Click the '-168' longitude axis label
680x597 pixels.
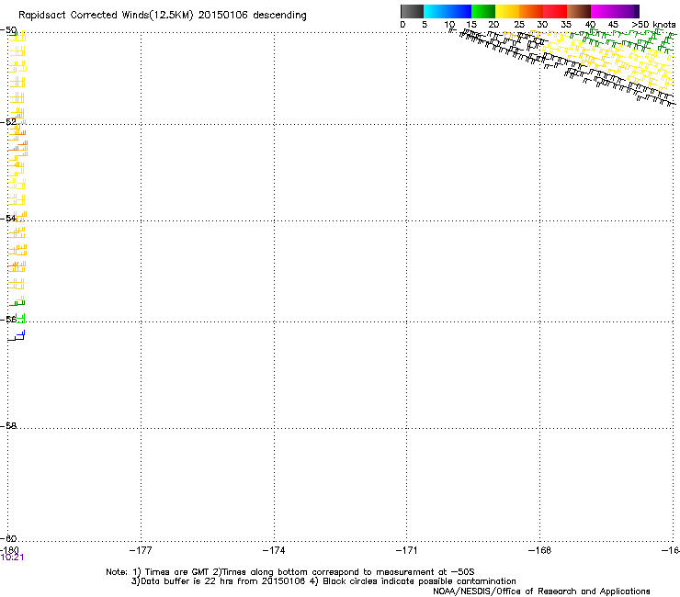(x=540, y=550)
